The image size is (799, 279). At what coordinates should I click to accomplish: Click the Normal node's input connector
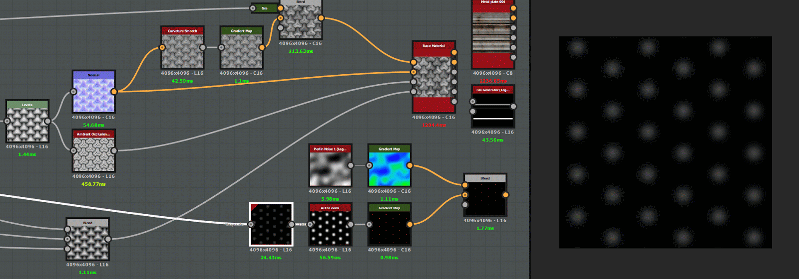(73, 92)
